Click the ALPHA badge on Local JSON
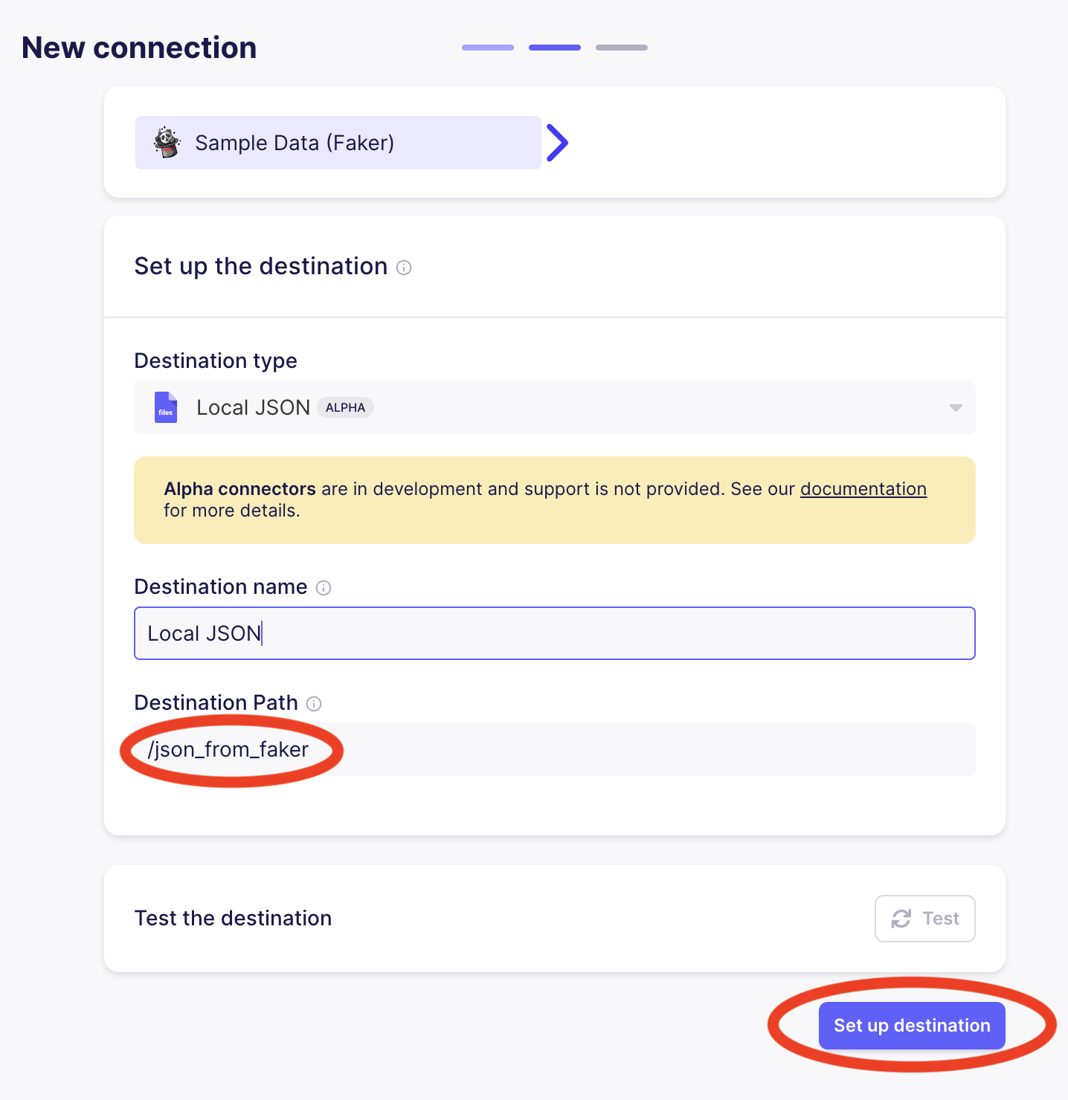The height and width of the screenshot is (1100, 1068). tap(345, 407)
